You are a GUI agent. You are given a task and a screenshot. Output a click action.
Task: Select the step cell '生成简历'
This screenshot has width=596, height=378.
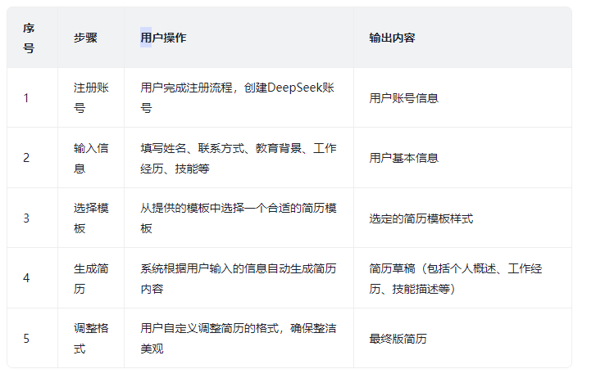(91, 278)
